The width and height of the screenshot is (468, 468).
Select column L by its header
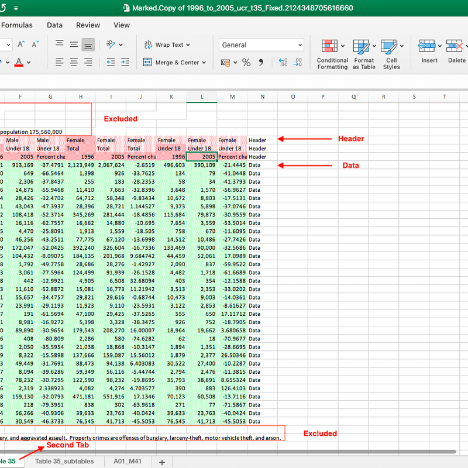click(x=202, y=97)
